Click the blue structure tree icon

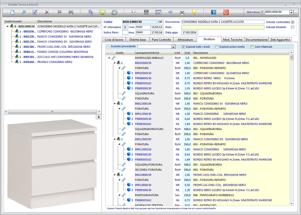click(170, 12)
